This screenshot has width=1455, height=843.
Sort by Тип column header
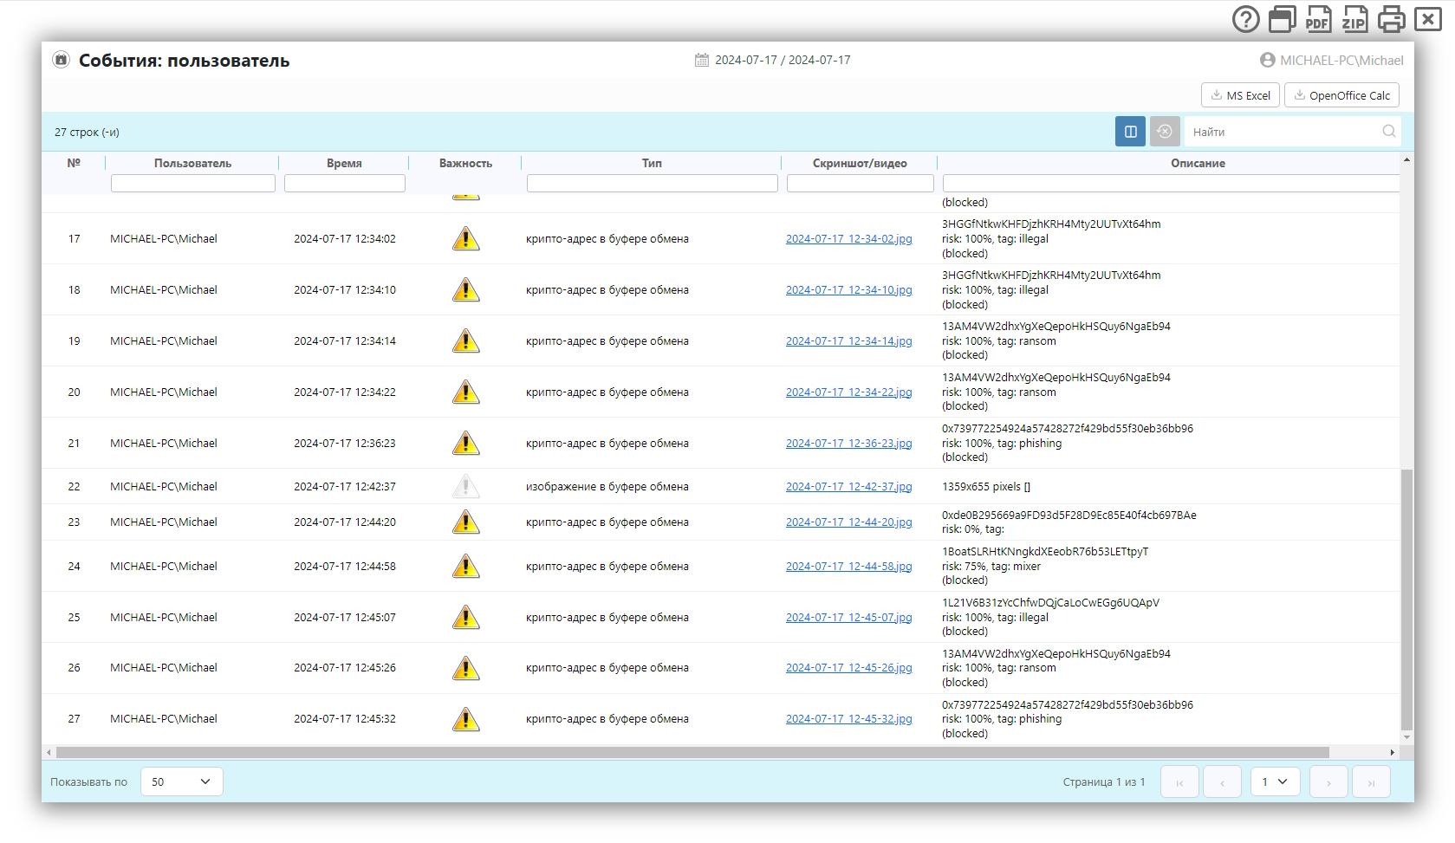[652, 163]
